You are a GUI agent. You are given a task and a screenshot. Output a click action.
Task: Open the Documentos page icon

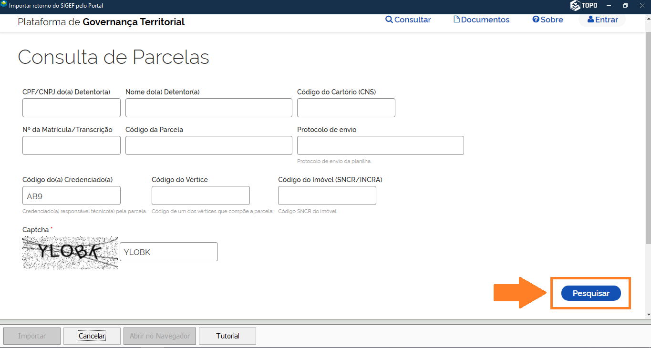tap(456, 20)
